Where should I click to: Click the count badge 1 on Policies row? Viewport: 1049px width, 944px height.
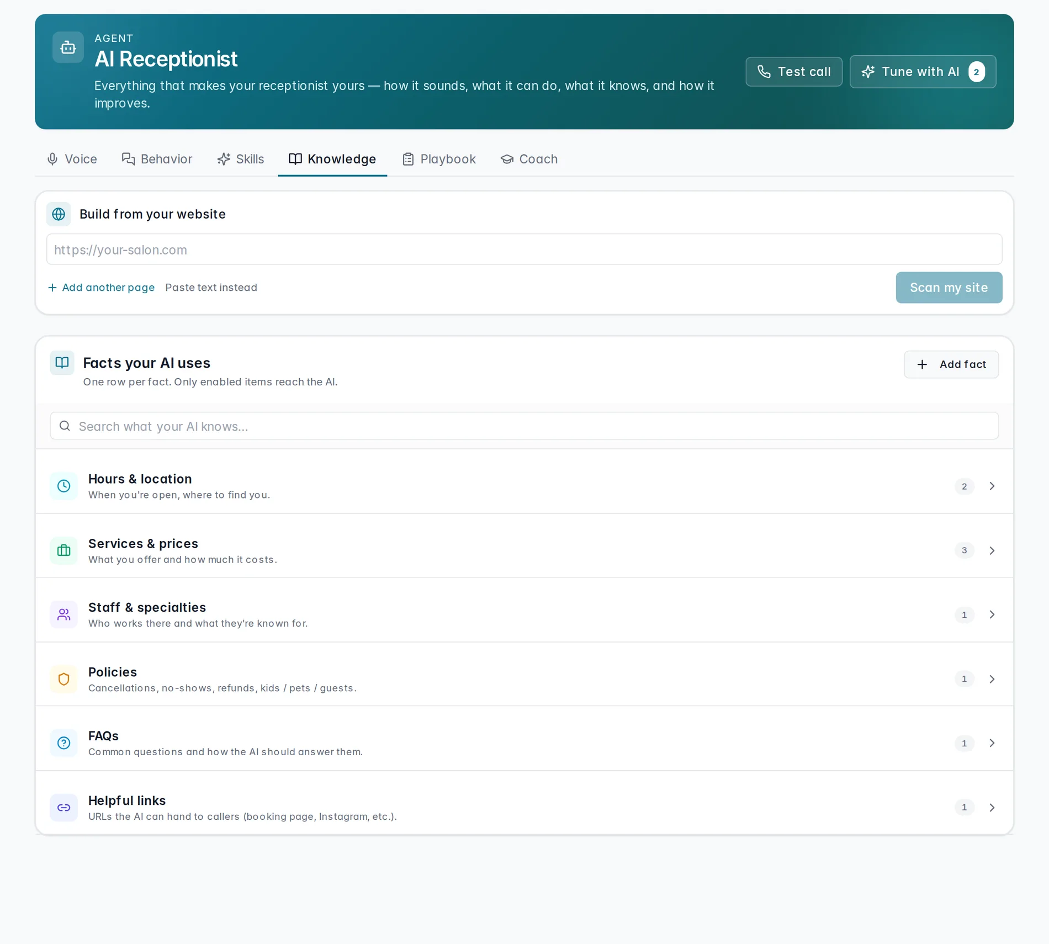click(x=965, y=679)
